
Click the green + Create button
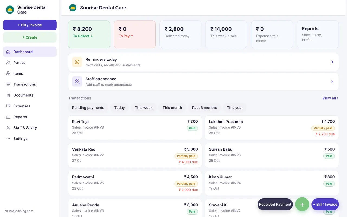(x=30, y=37)
